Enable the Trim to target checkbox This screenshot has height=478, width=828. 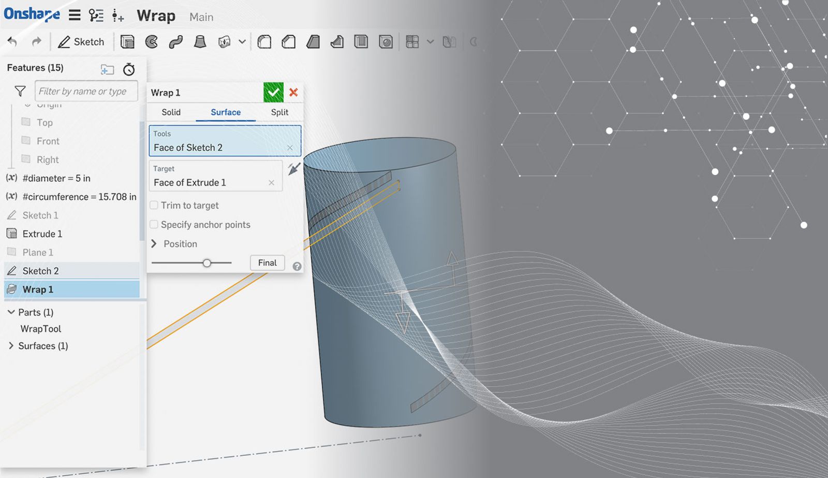154,206
